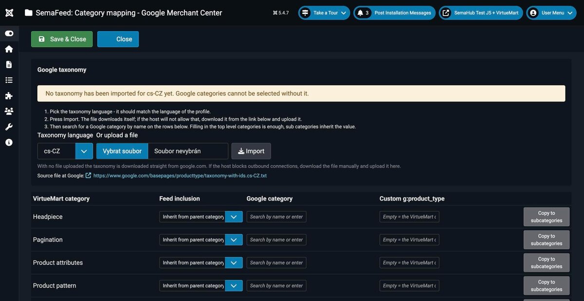Click Custom product_type field for Headpiece

pyautogui.click(x=409, y=217)
